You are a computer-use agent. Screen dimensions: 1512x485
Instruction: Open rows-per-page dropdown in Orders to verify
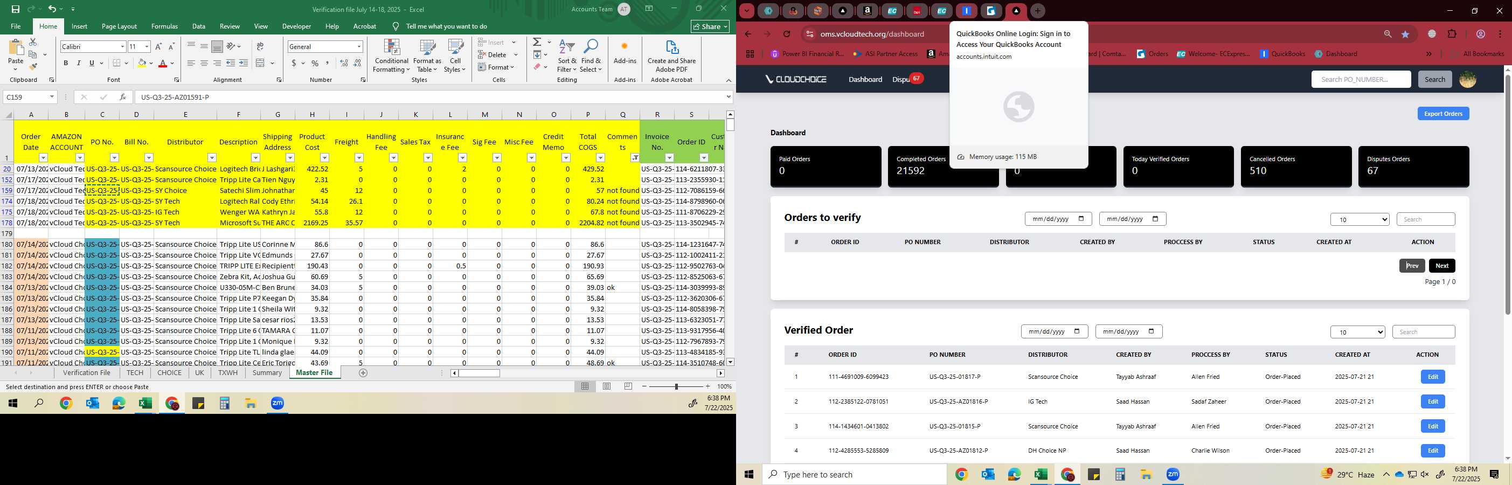coord(1360,220)
